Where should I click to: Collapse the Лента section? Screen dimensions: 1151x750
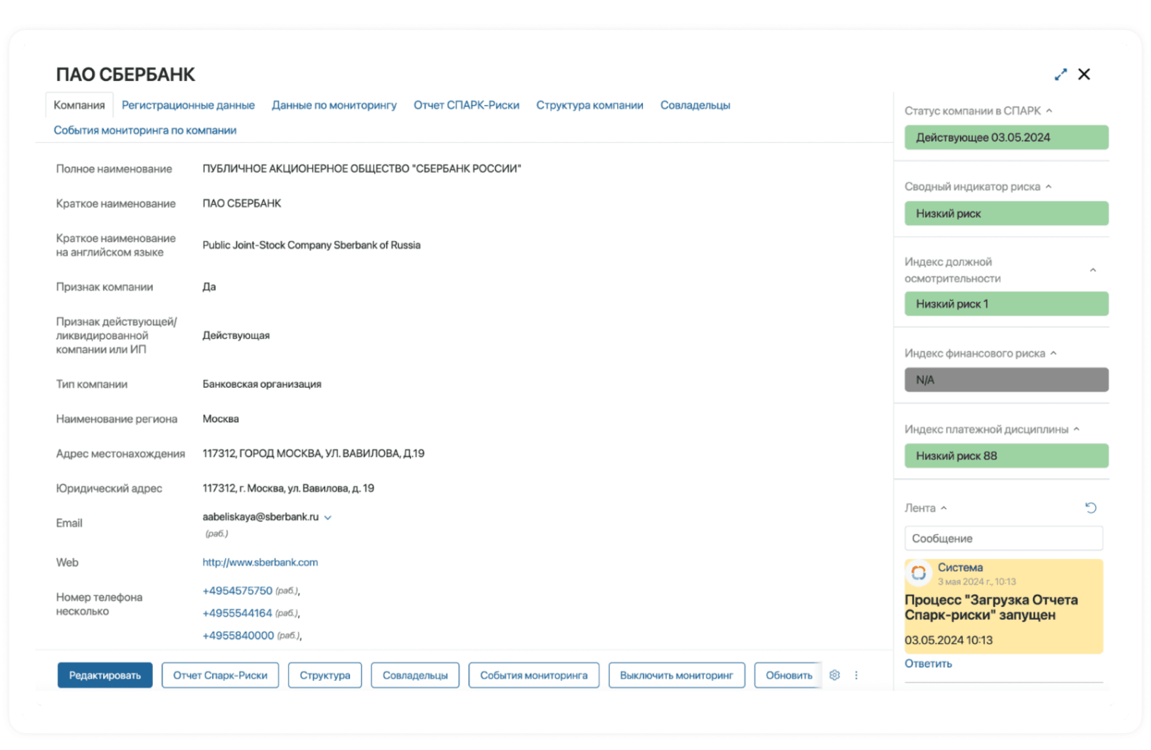tap(943, 508)
